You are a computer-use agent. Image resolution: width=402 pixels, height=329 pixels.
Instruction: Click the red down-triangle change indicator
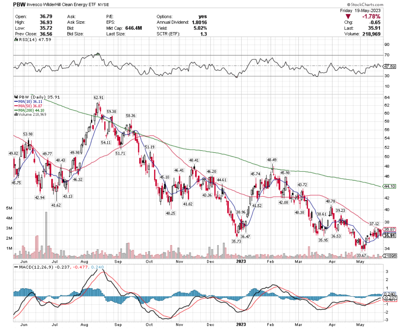tap(348, 17)
